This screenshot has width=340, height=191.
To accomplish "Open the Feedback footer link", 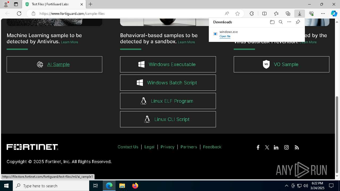I will tap(212, 147).
